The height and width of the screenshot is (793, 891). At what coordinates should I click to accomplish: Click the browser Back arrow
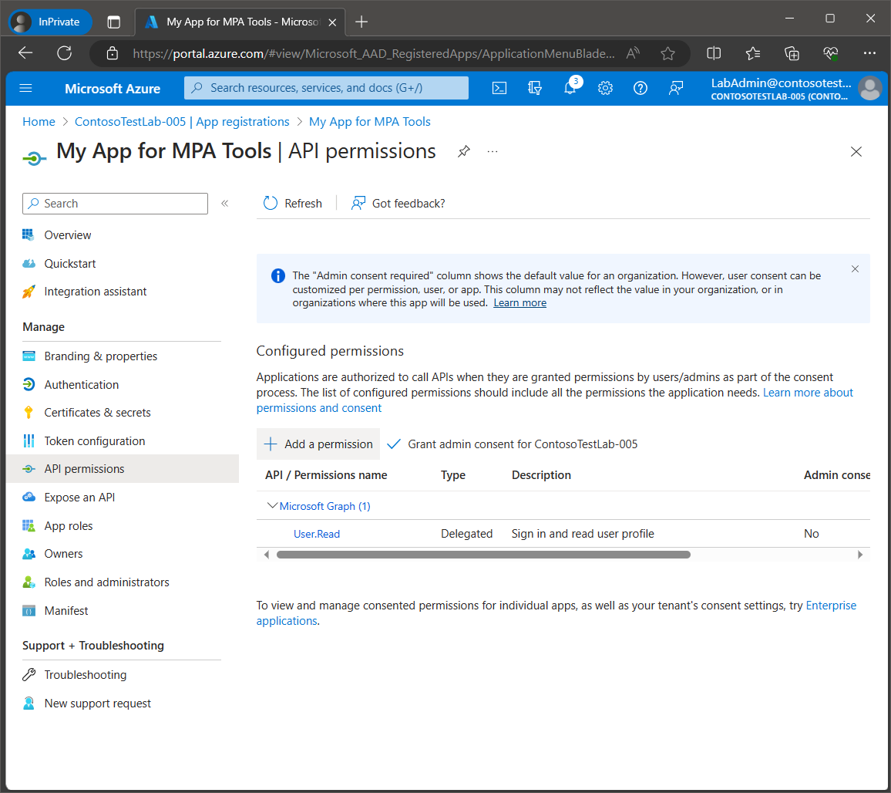[25, 53]
